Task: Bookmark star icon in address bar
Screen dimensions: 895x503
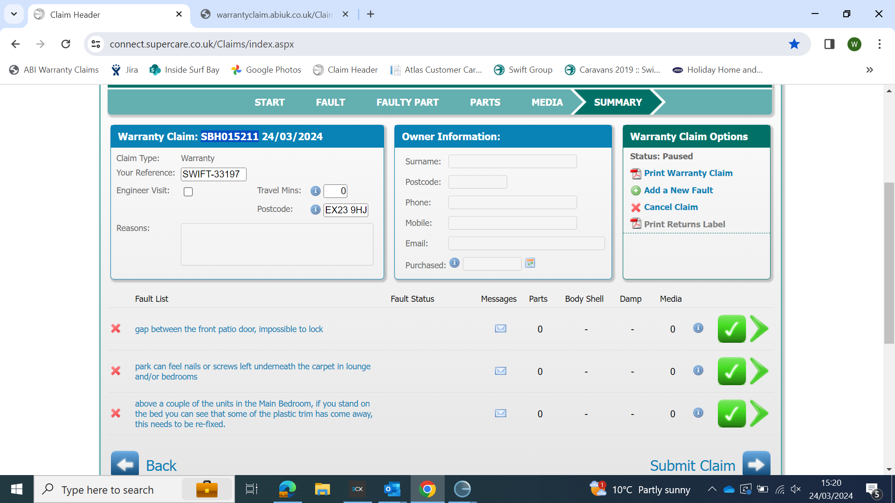Action: tap(794, 44)
